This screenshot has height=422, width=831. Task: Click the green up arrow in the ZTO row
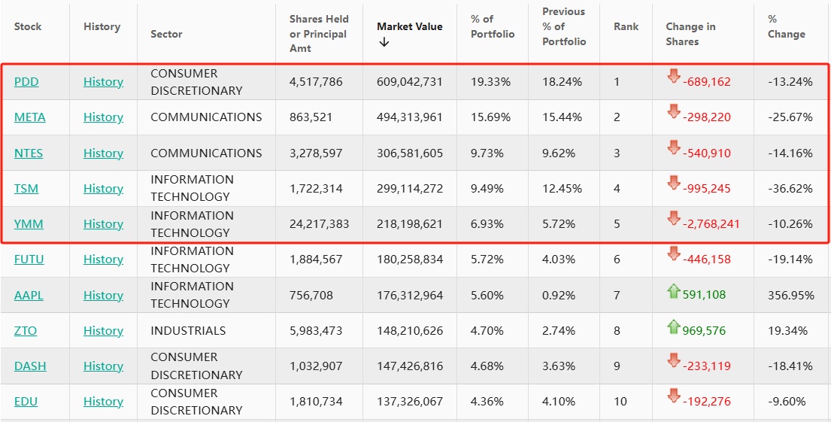[x=673, y=326]
